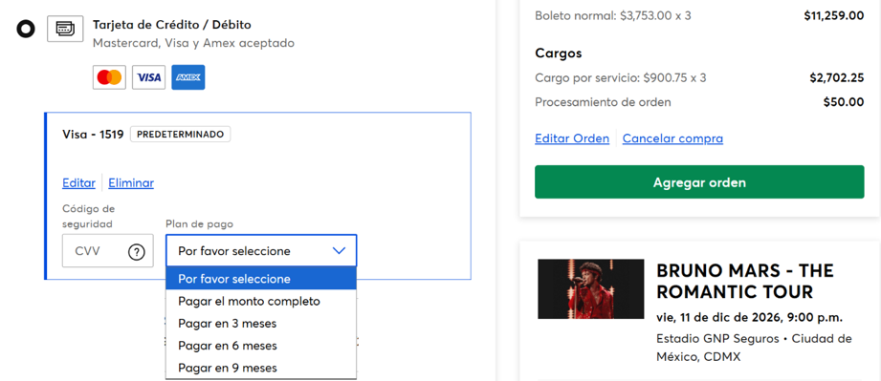Click the 'Visa - 1519' card label
Screen dimensions: 881x381
point(94,135)
